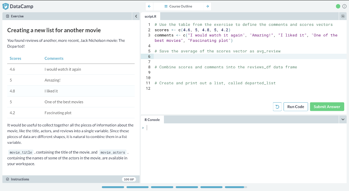This screenshot has height=191, width=349.
Task: Click the scores vector code line
Action: tap(193, 30)
